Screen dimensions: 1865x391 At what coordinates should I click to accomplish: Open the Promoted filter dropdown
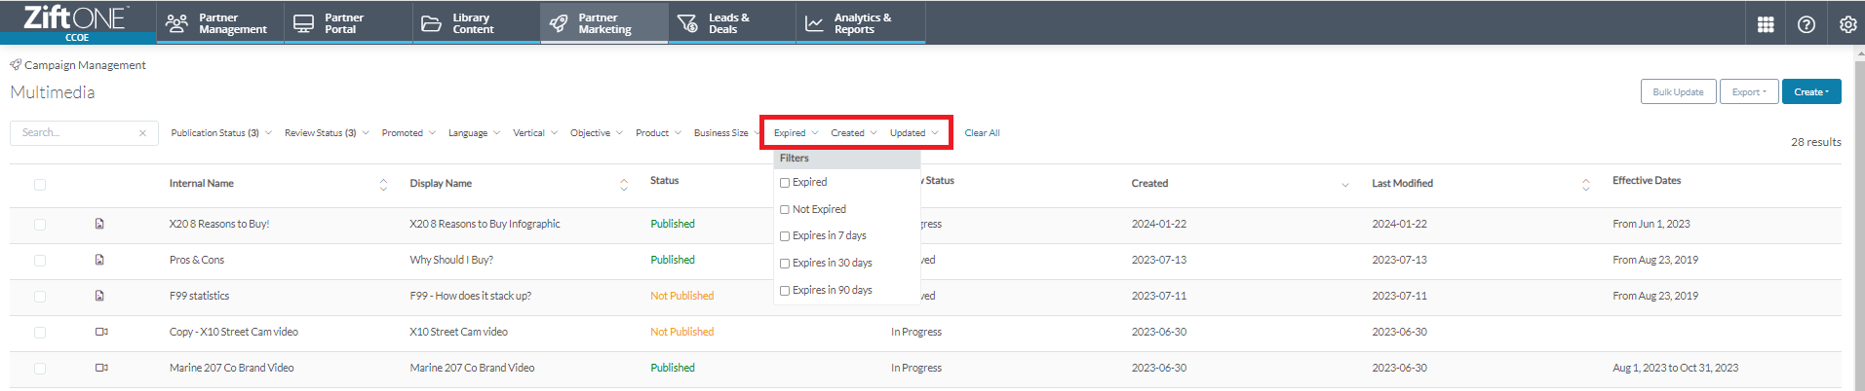(x=408, y=133)
